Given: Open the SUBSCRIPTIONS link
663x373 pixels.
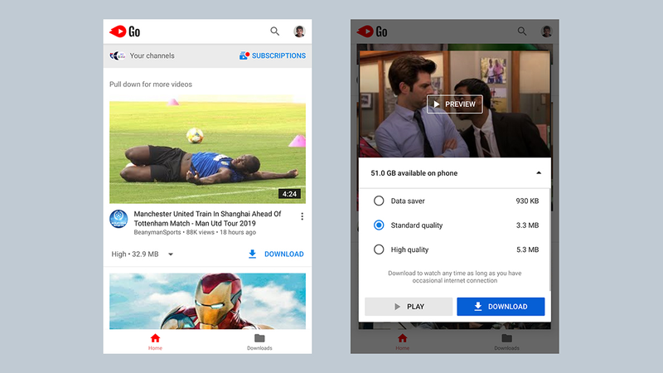Looking at the screenshot, I should pos(273,56).
